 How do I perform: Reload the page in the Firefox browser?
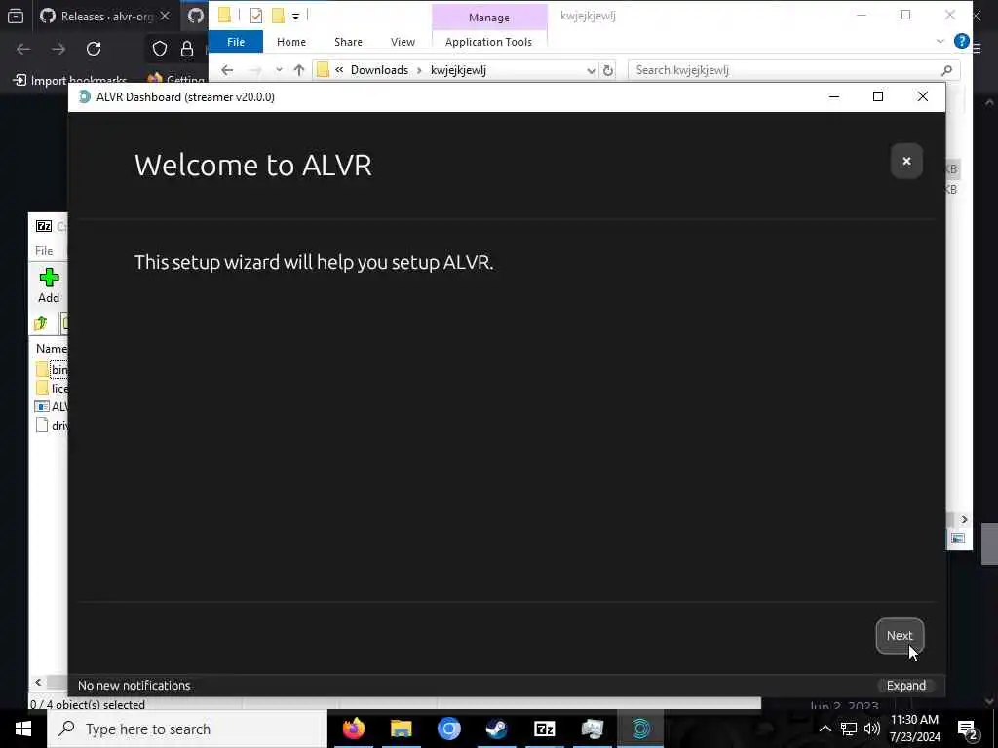point(94,49)
